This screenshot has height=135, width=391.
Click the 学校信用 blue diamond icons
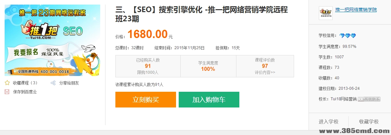[347, 36]
